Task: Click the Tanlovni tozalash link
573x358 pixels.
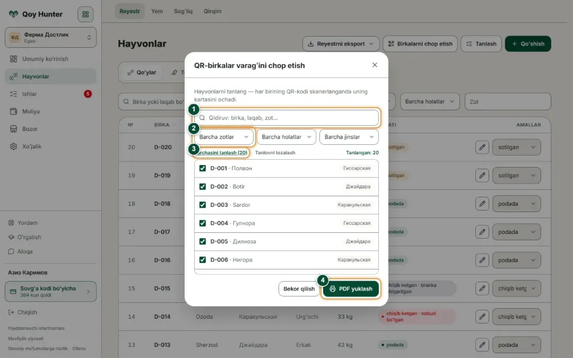Action: tap(275, 153)
